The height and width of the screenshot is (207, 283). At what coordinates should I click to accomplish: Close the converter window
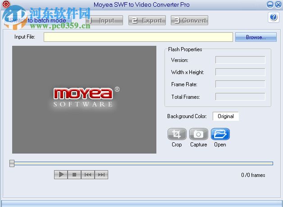(278, 4)
